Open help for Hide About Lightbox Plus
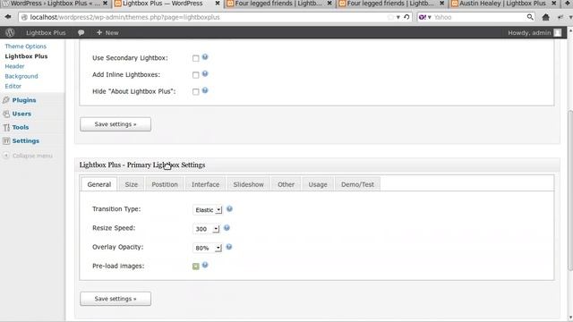573x322 pixels. (205, 90)
